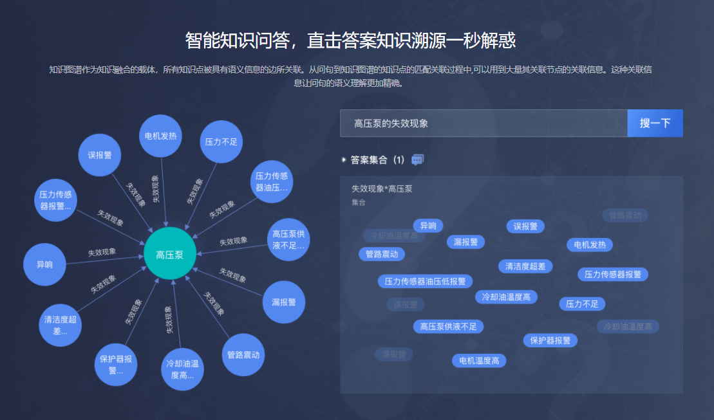Click the 高压泵供液不足… graph node
714x420 pixels.
288,240
